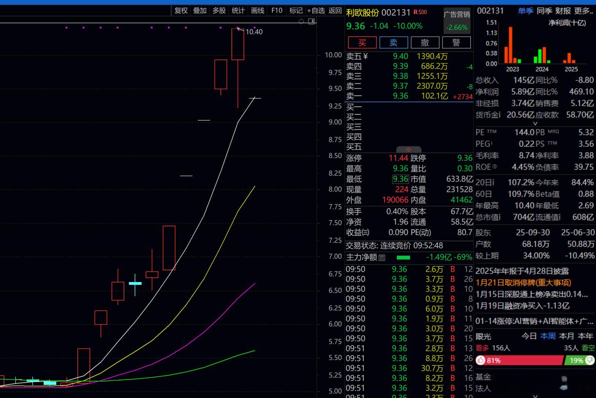This screenshot has height=398, width=596.
Task: Open F10 company information
Action: pyautogui.click(x=277, y=11)
